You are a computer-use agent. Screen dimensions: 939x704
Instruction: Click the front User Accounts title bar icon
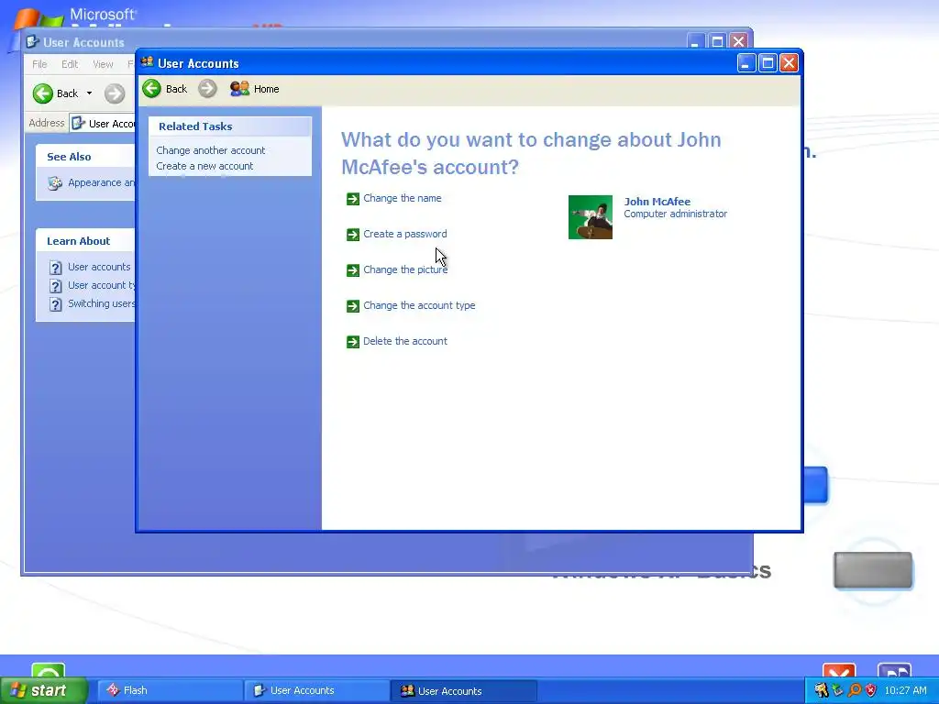pos(147,62)
